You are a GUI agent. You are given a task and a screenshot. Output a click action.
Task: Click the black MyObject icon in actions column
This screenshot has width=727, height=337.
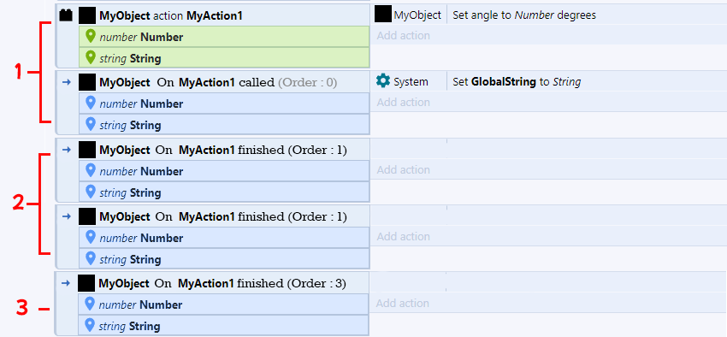[383, 15]
